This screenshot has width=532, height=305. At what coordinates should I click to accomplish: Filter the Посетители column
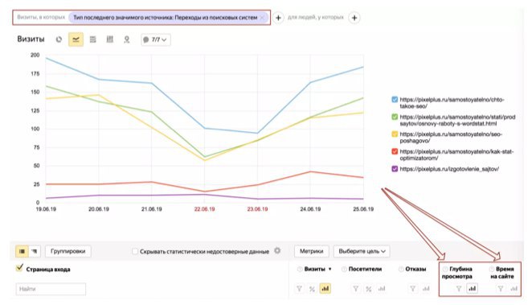[x=355, y=289]
